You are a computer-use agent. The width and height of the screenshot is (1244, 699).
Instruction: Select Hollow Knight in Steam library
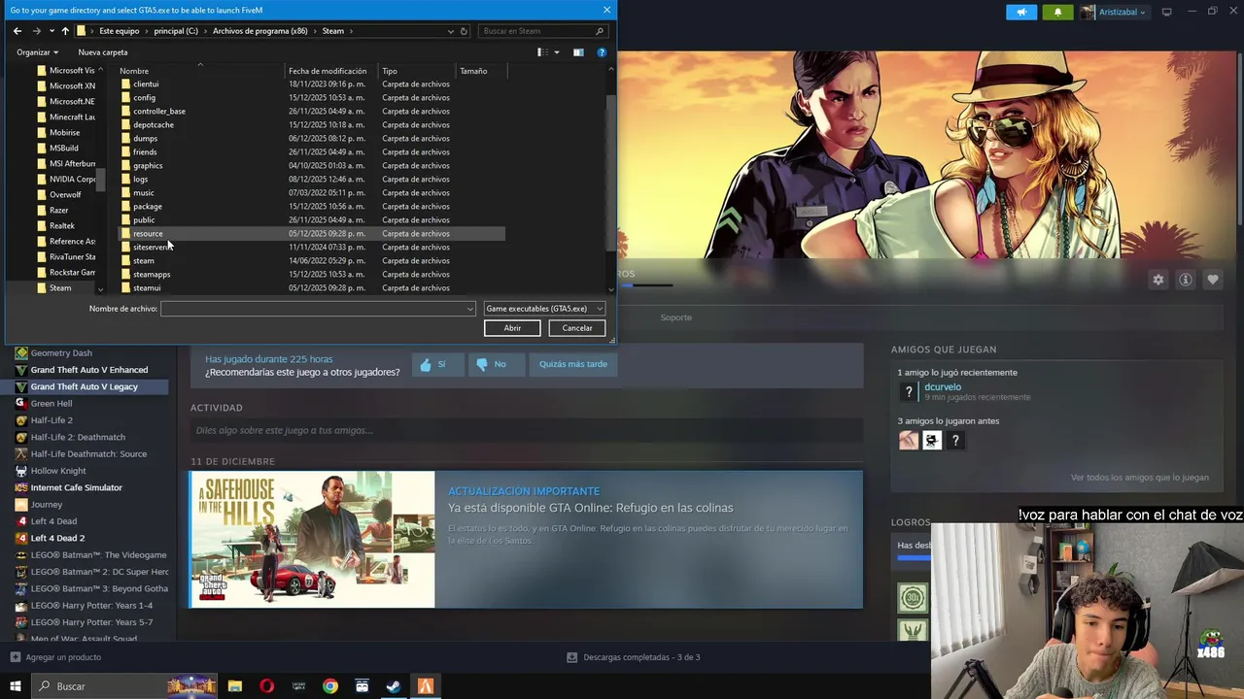pos(58,471)
